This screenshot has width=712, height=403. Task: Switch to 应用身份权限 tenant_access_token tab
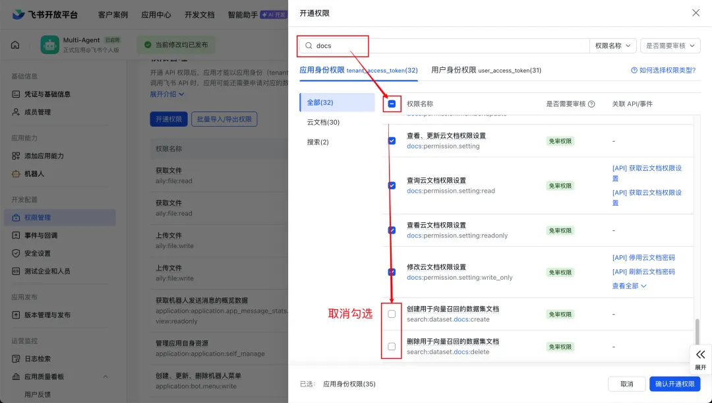358,71
